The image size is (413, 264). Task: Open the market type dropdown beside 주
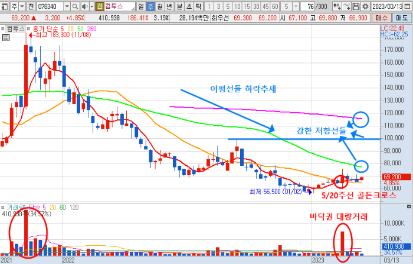tap(22, 6)
